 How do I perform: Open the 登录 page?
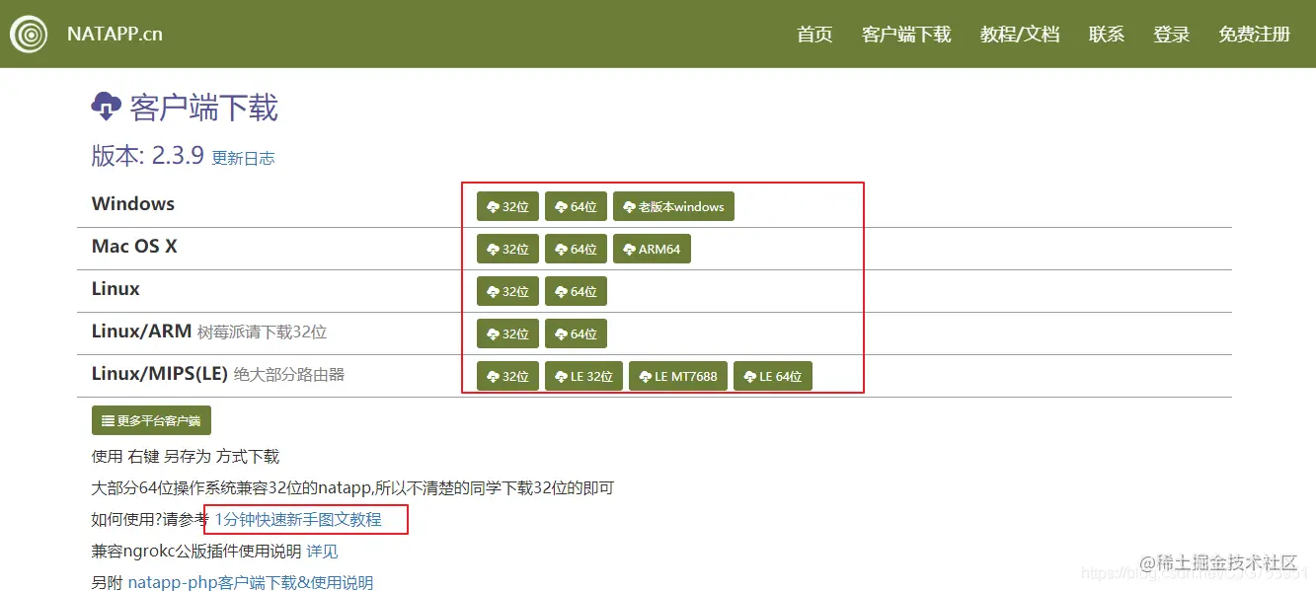click(x=1172, y=35)
